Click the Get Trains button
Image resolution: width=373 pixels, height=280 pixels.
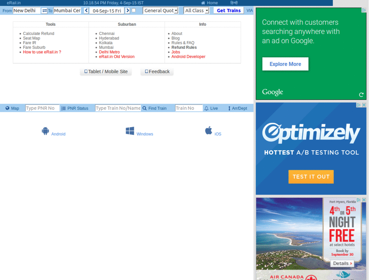(229, 11)
